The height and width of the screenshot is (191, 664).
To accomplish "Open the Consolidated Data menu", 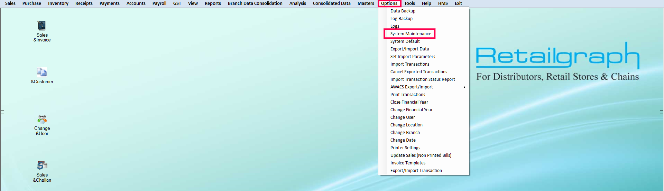I will 332,3.
